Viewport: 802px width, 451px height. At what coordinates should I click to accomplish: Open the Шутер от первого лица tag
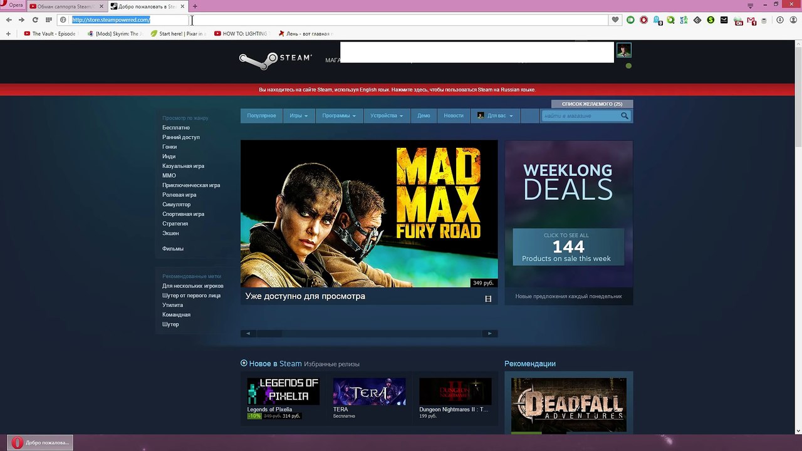pos(191,296)
